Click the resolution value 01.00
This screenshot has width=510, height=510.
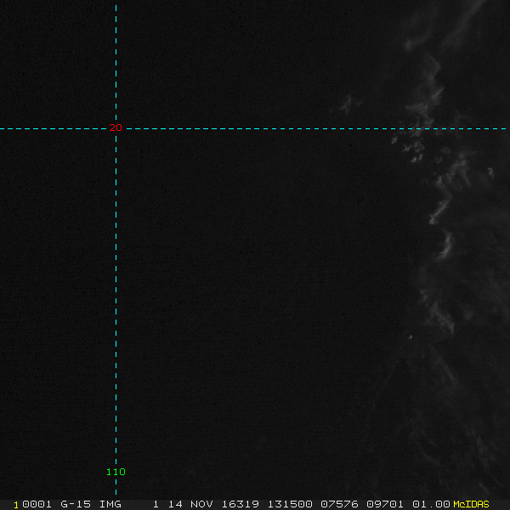coord(432,504)
